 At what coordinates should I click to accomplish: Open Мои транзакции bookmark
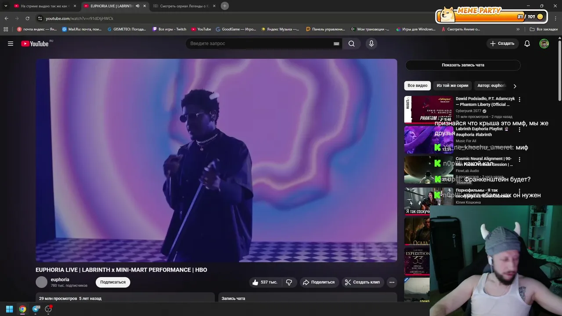(370, 29)
